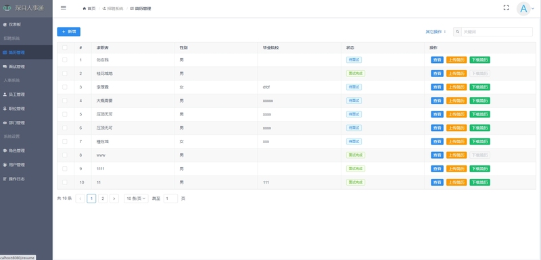Open 操作日志 in the sidebar
This screenshot has width=541, height=260.
point(26,179)
